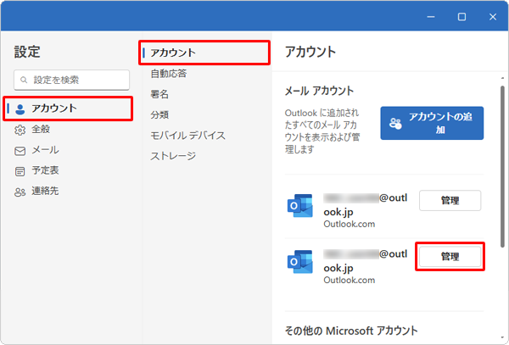Click the first account's Outlook logo icon
Viewport: 509px width, 345px height.
pos(300,206)
